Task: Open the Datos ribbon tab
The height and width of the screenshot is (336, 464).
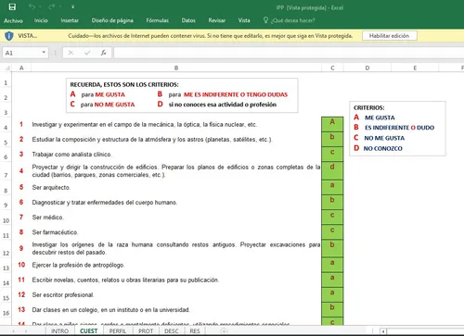Action: tap(188, 20)
